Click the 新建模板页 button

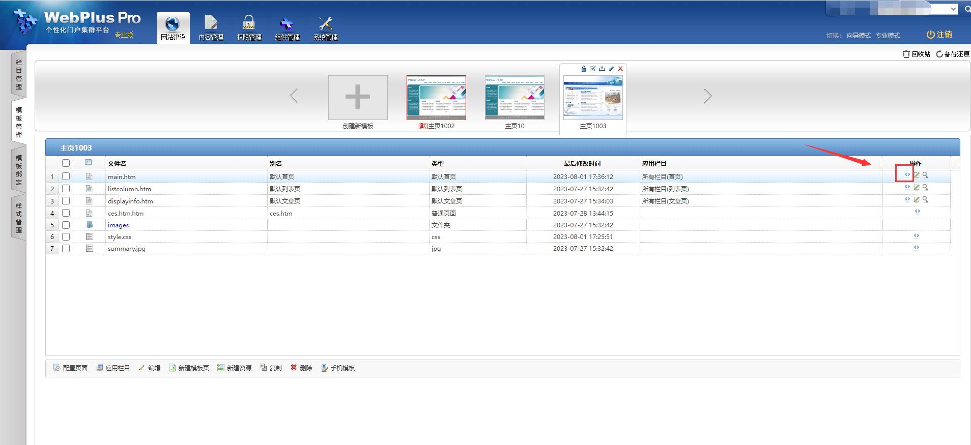tap(189, 368)
